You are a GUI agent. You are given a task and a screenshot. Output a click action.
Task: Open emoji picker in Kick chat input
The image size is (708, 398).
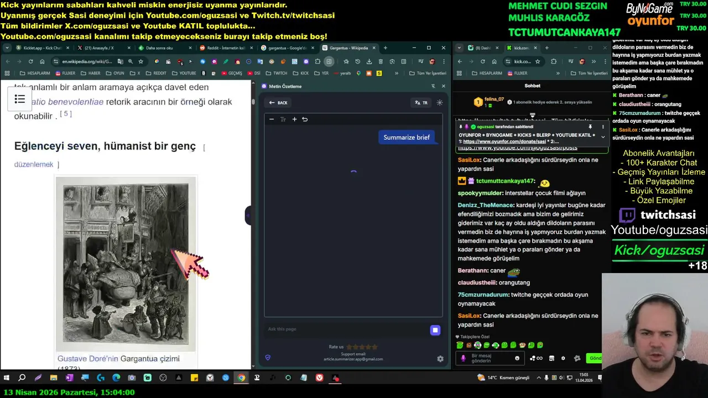tap(517, 358)
